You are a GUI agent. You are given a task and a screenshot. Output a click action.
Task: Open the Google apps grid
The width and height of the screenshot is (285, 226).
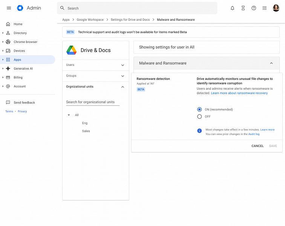click(x=265, y=8)
